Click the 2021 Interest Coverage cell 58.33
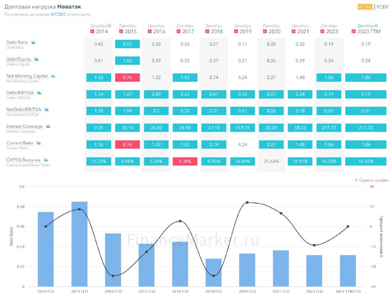390x293 pixels. pos(300,128)
